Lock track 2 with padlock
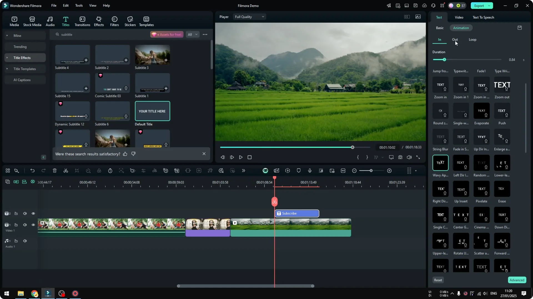 point(16,213)
